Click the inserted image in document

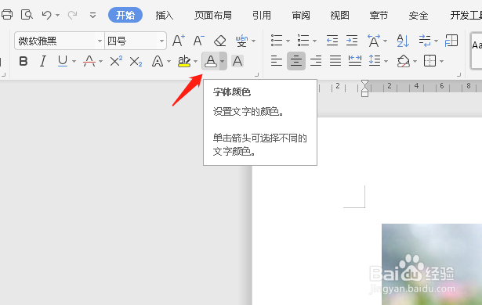432,264
